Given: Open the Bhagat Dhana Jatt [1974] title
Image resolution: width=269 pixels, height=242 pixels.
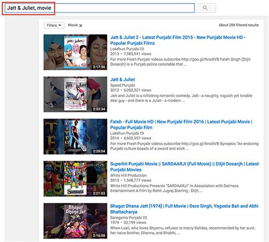Looking at the screenshot, I should [x=184, y=209].
